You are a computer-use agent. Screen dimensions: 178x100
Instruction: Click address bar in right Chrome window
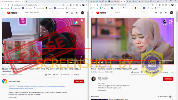127,5
